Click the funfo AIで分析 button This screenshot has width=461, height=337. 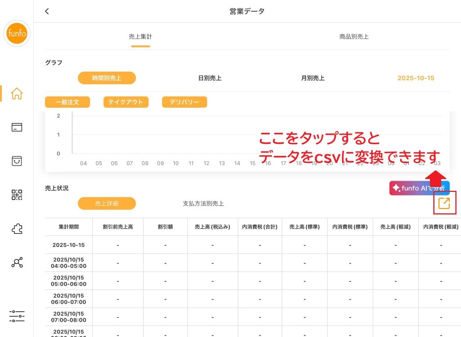pyautogui.click(x=419, y=188)
